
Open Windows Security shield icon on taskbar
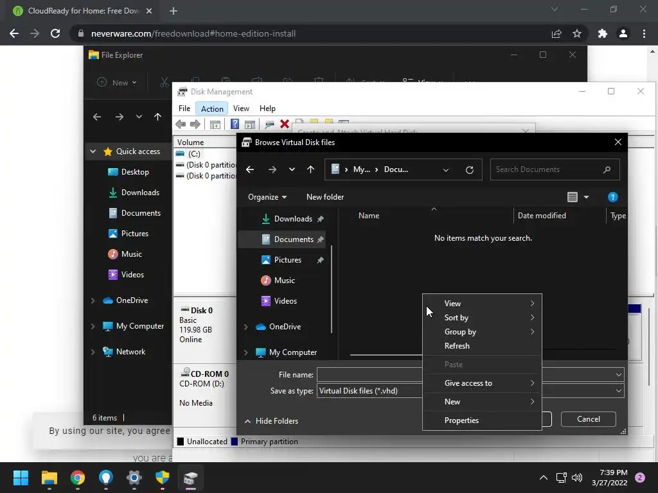click(163, 478)
